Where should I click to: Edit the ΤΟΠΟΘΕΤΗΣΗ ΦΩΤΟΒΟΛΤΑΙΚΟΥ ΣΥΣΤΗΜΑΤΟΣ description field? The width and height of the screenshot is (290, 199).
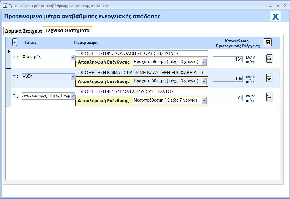142,92
